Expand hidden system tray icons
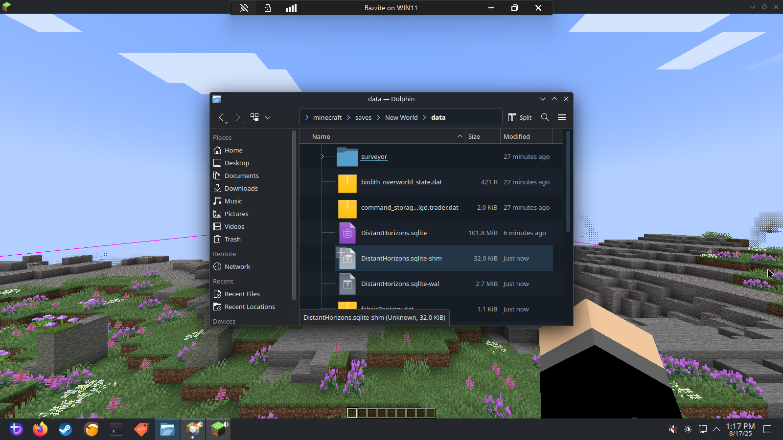783x440 pixels. pos(716,429)
